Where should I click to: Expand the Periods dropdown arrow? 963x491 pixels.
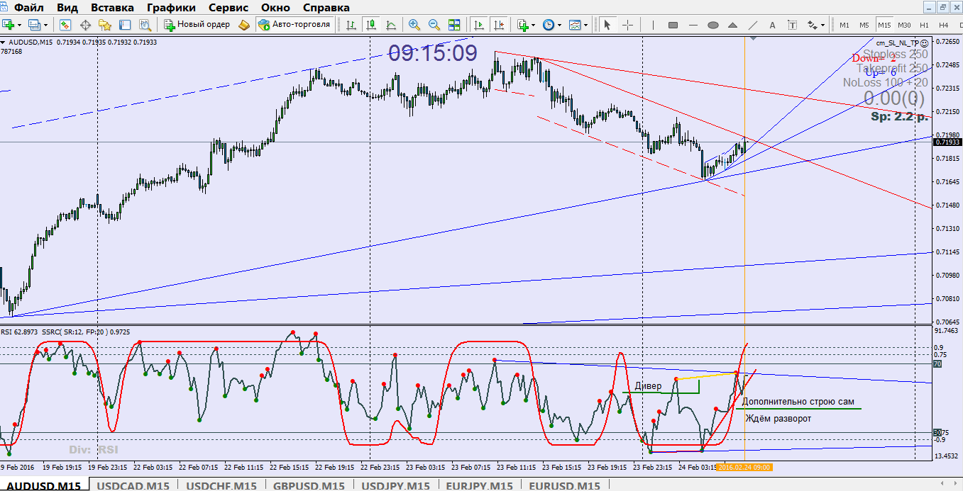tap(559, 25)
